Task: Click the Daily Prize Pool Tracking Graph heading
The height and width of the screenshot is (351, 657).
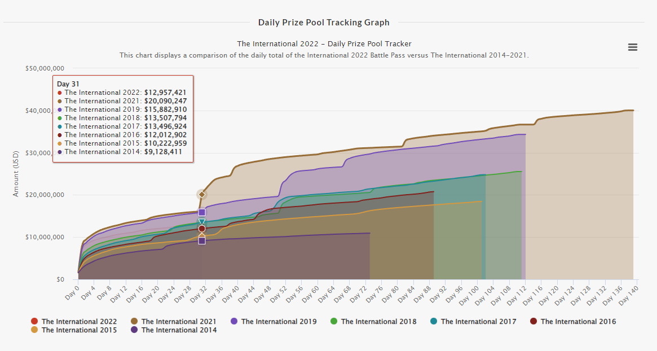Action: pos(323,22)
